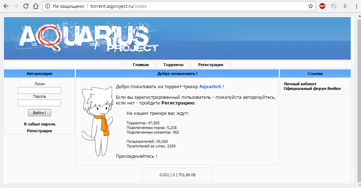The height and width of the screenshot is (188, 361).
Task: Click the 'Авторизация' panel header
Action: [x=39, y=74]
